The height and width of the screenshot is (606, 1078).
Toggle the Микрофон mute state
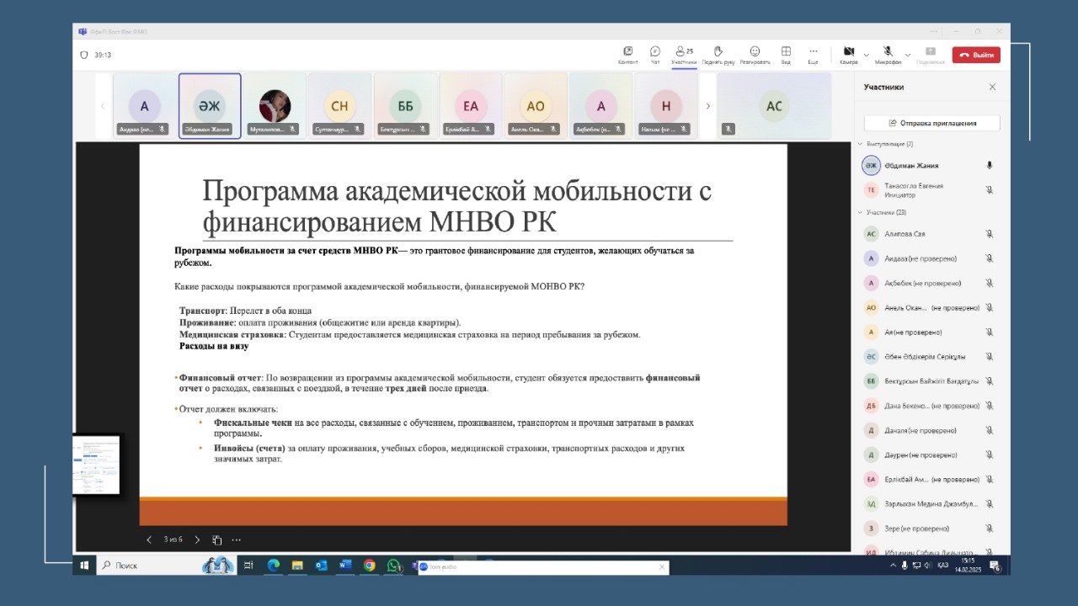click(888, 55)
